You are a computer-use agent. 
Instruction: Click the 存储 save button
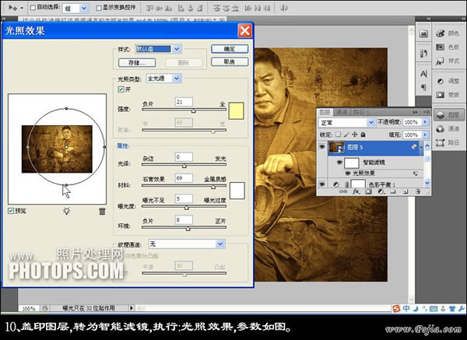click(x=137, y=62)
